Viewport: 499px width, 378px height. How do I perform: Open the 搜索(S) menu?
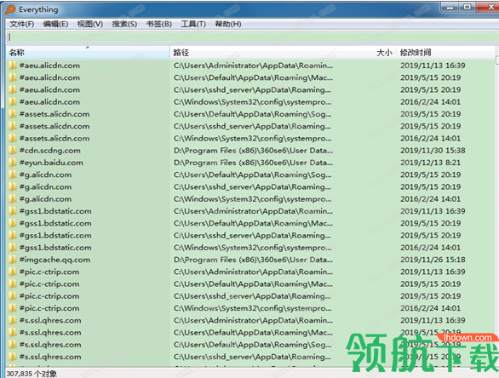124,24
